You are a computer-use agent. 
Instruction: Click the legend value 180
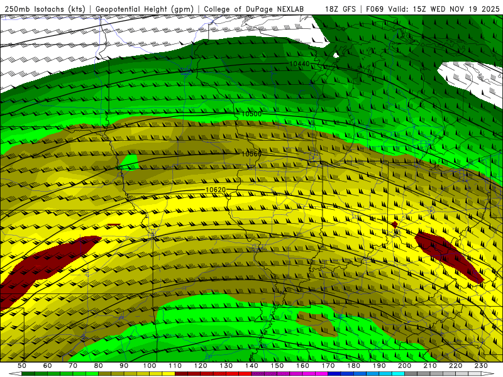[x=353, y=366]
